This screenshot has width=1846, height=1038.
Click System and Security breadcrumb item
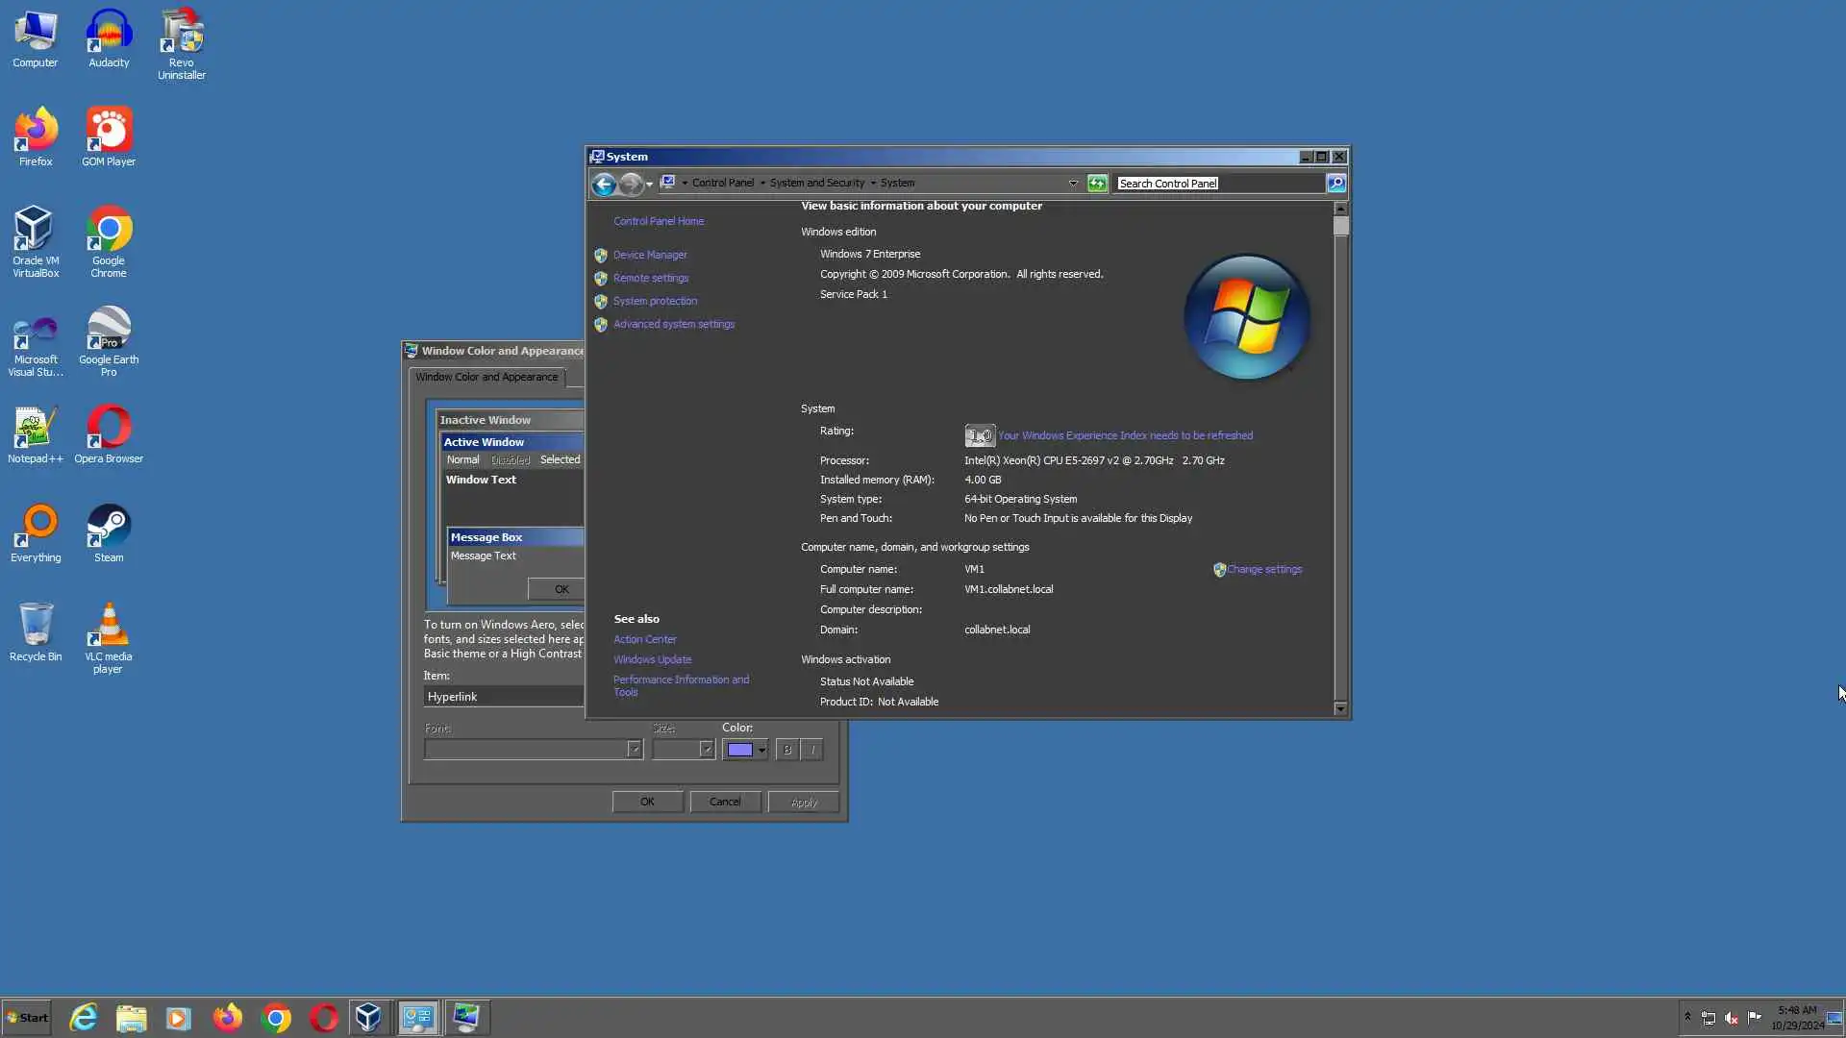click(x=816, y=183)
